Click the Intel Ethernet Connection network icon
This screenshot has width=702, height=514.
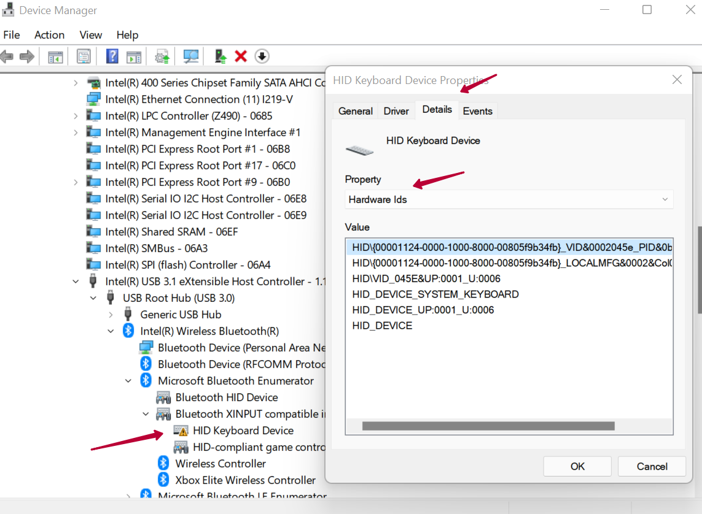click(93, 99)
